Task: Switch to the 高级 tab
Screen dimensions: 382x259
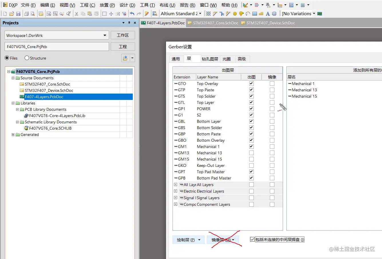Action: coord(242,59)
